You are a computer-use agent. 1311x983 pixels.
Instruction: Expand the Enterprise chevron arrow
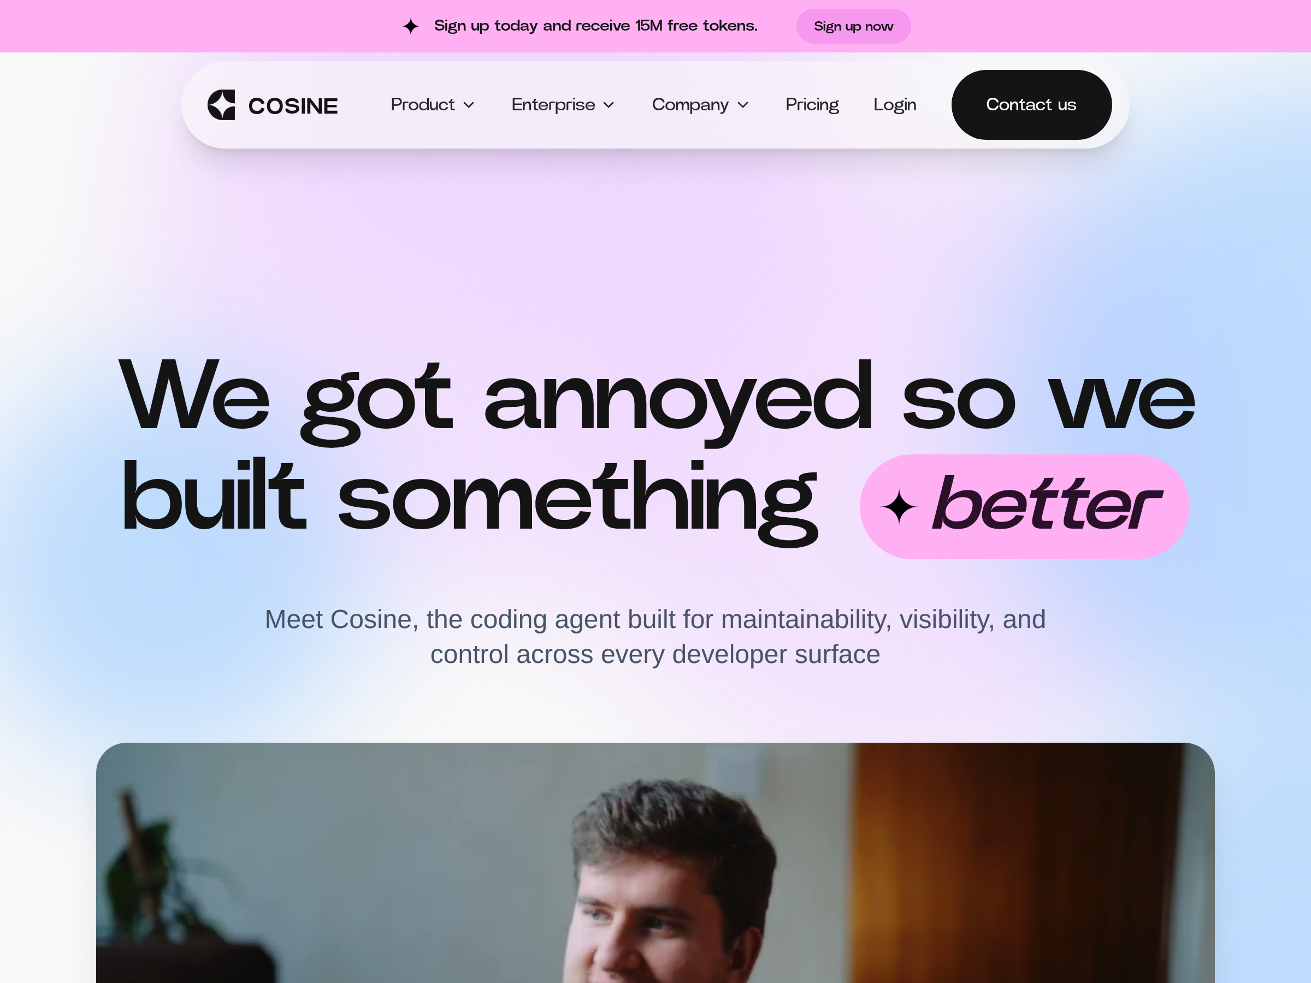[x=609, y=105]
